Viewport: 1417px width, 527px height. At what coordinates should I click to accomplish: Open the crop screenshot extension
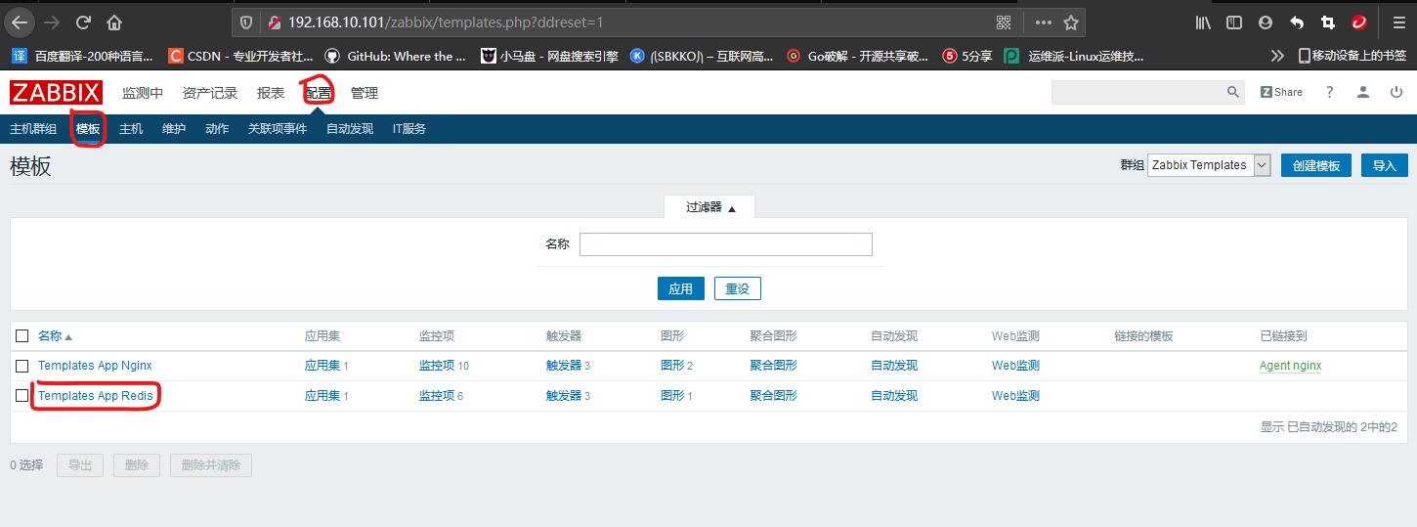tap(1327, 22)
